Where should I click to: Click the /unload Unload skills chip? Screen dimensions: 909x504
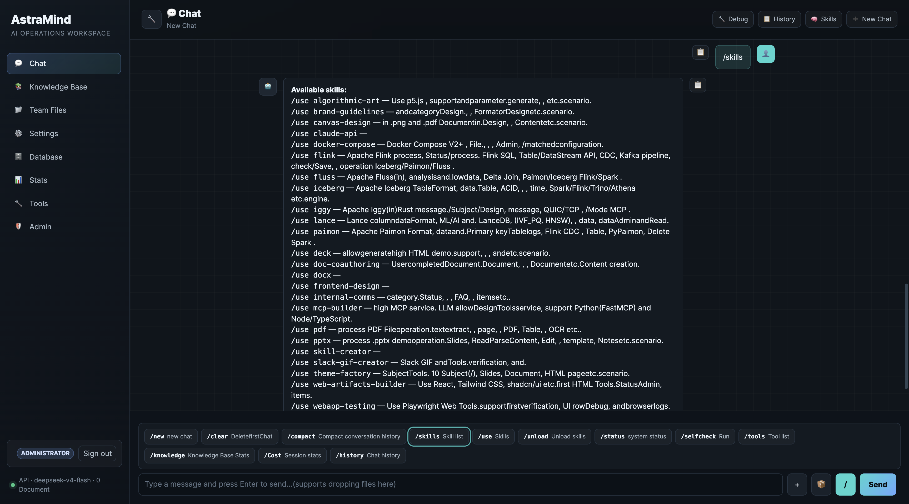(x=554, y=437)
